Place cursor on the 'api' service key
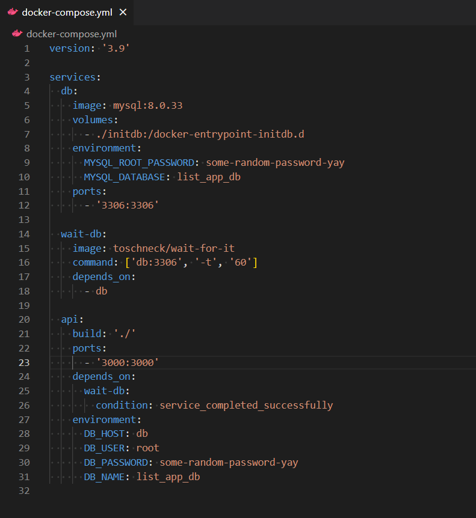Viewport: 476px width, 518px height. (69, 320)
